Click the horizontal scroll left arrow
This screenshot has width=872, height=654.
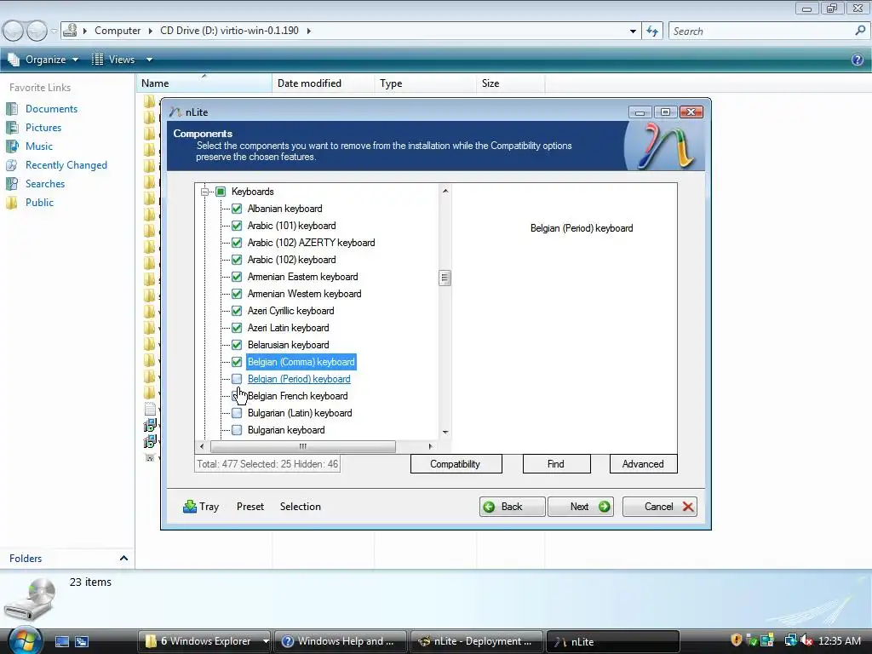tap(201, 446)
